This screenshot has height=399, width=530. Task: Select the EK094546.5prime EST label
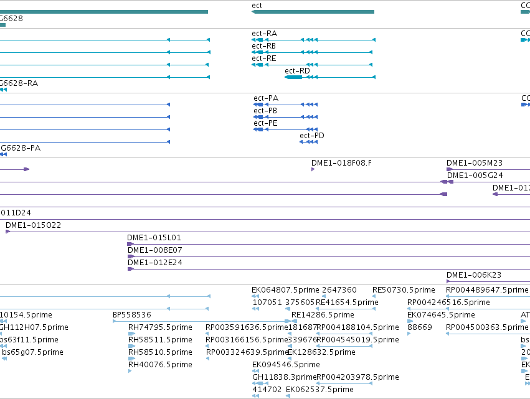pos(286,365)
